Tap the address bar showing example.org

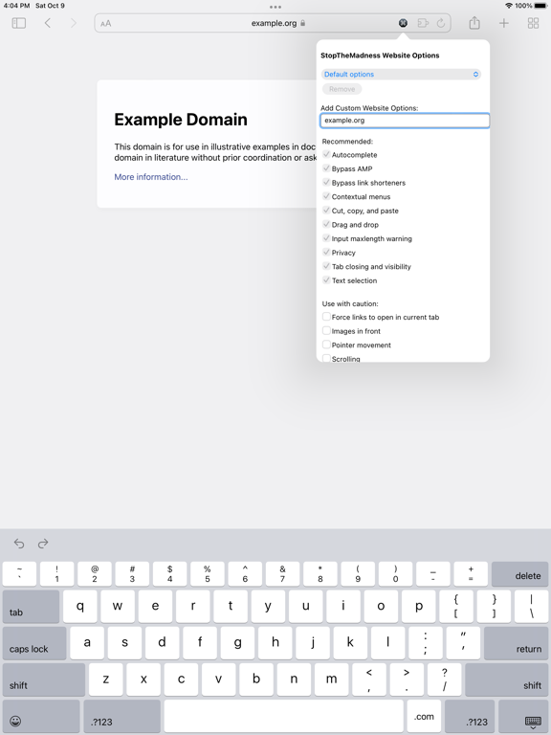tap(273, 23)
